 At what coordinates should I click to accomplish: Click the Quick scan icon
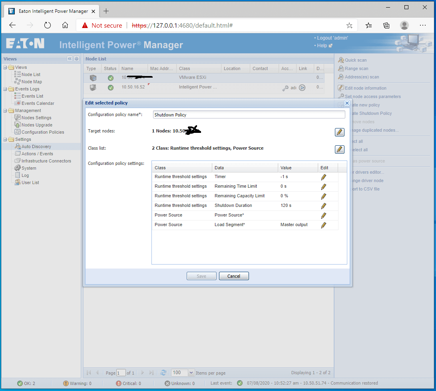tap(342, 60)
